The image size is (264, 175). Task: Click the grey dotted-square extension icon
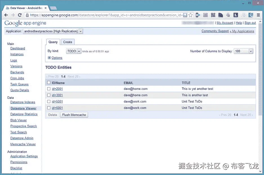[x=205, y=15]
